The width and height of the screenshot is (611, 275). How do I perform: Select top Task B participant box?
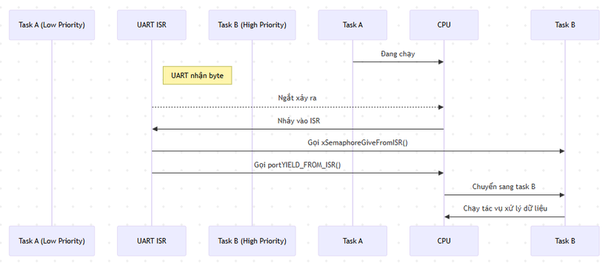[x=565, y=25]
